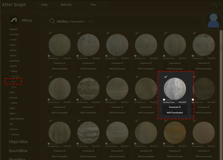The height and width of the screenshot is (160, 223).
Task: Click Download UE for Wood047
Action: [175, 107]
